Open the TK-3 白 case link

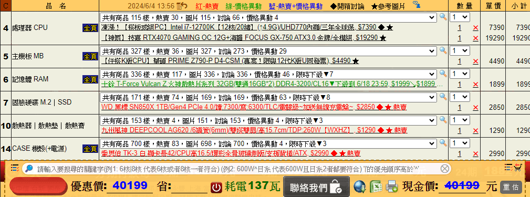point(231,153)
